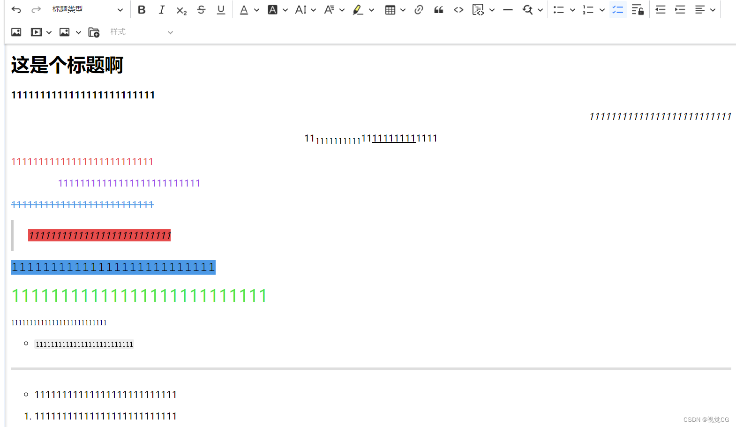Insert a code block
Image resolution: width=736 pixels, height=427 pixels.
pyautogui.click(x=478, y=10)
